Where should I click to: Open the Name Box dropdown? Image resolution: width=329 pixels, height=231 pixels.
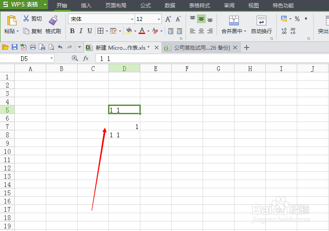pyautogui.click(x=51, y=58)
